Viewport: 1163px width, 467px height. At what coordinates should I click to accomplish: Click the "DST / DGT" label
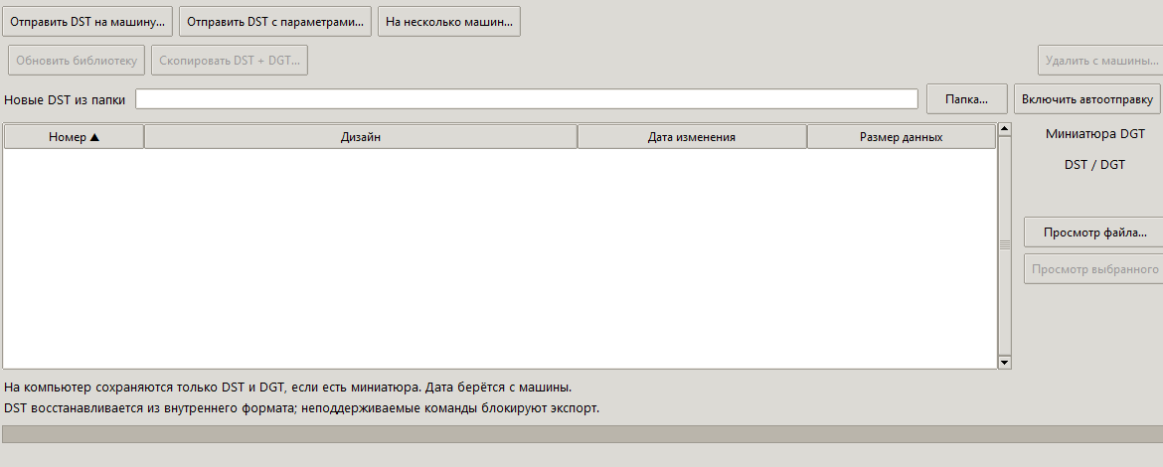click(x=1094, y=165)
